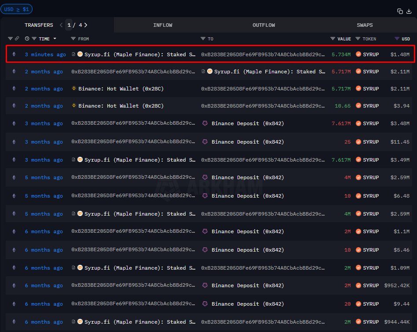This screenshot has width=417, height=332.
Task: Open Binance: Hot Wallet sender in $2.11M row
Action: pyautogui.click(x=121, y=88)
